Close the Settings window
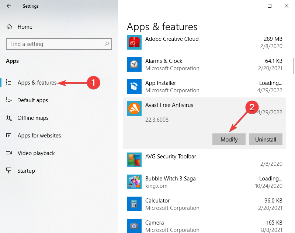295x233 pixels. pyautogui.click(x=287, y=6)
